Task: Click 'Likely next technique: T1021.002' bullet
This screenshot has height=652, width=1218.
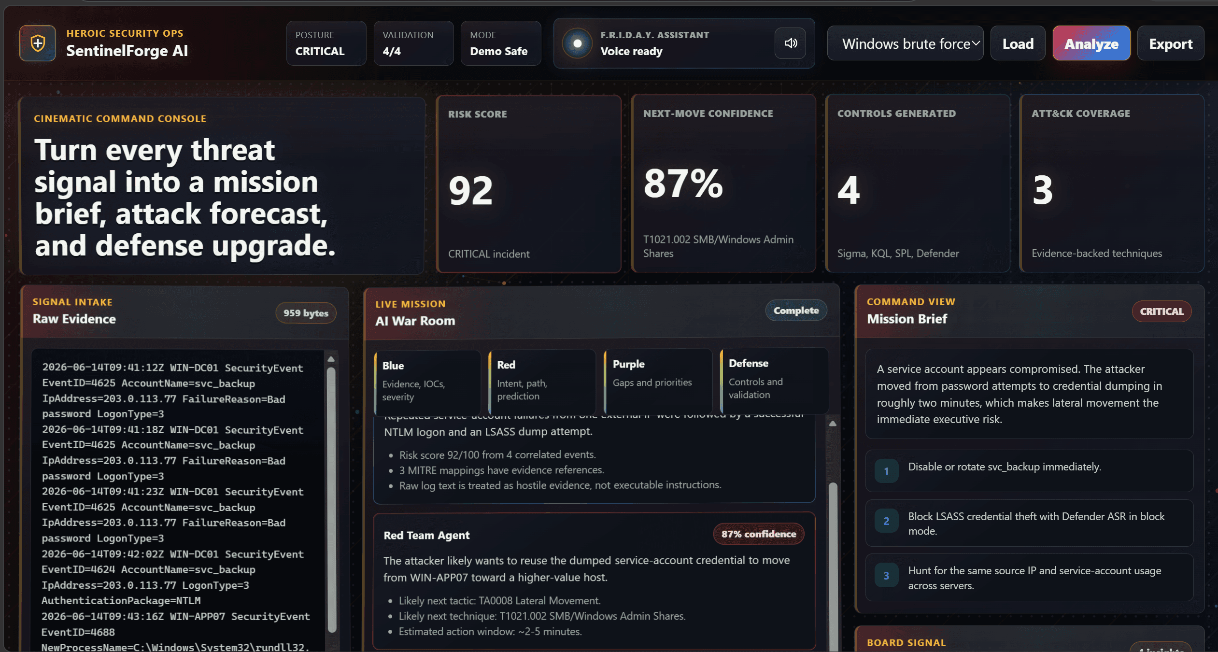Action: pyautogui.click(x=542, y=616)
